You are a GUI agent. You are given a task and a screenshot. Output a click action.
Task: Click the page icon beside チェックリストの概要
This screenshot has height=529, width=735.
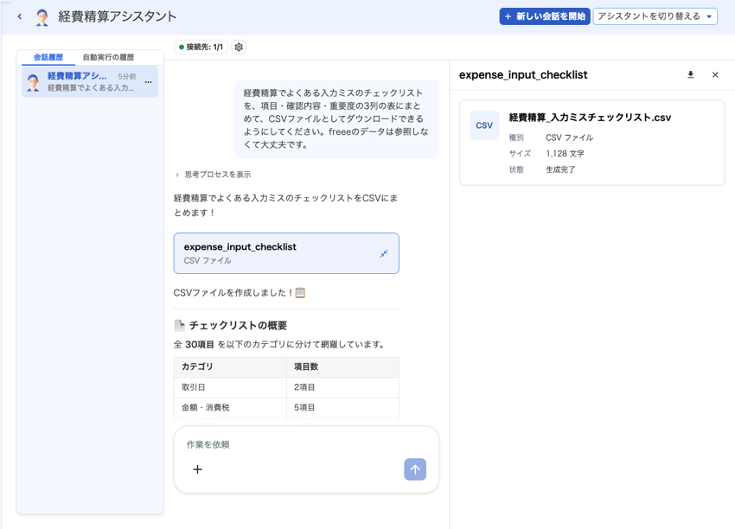(x=180, y=325)
